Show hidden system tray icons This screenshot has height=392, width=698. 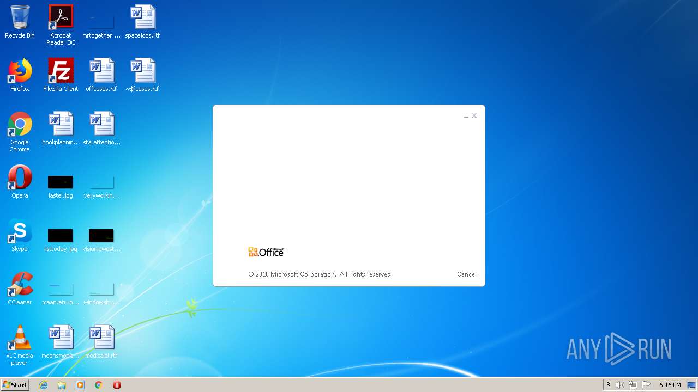tap(608, 385)
